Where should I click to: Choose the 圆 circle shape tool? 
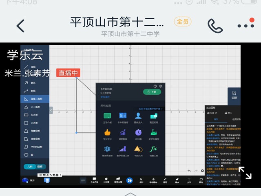(x=35, y=155)
